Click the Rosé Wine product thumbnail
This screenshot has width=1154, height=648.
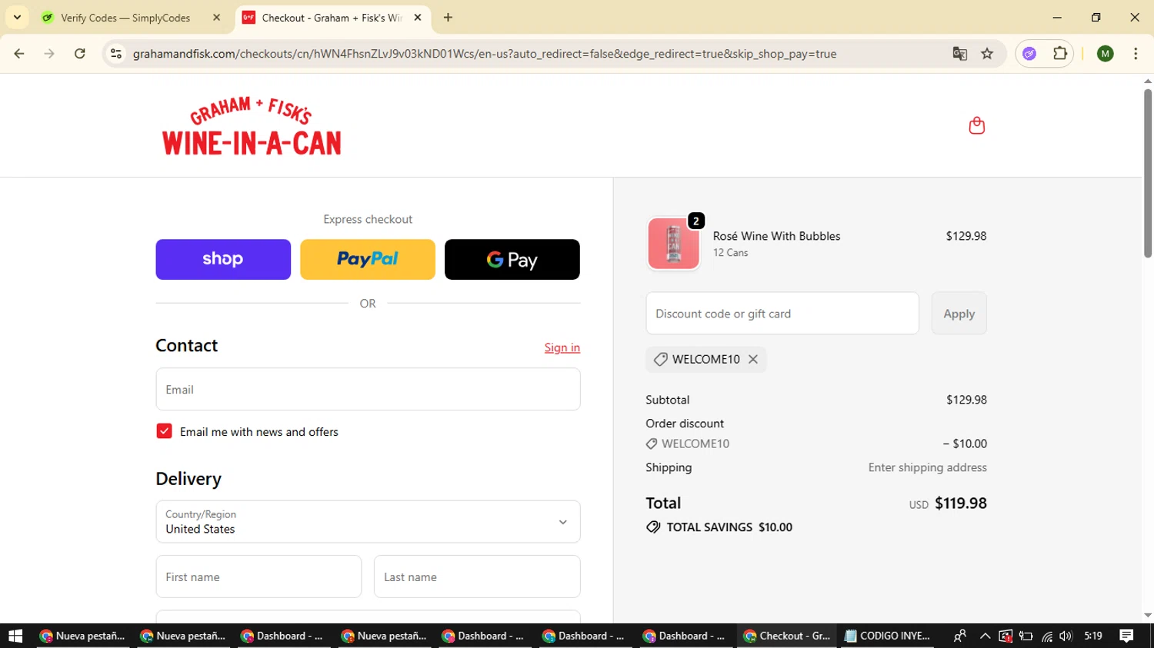coord(674,244)
